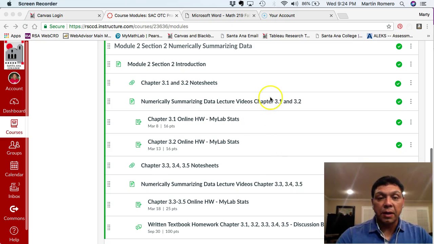Click the discussion icon for Written Textbook Homework
Image resolution: width=434 pixels, height=244 pixels.
click(x=139, y=227)
